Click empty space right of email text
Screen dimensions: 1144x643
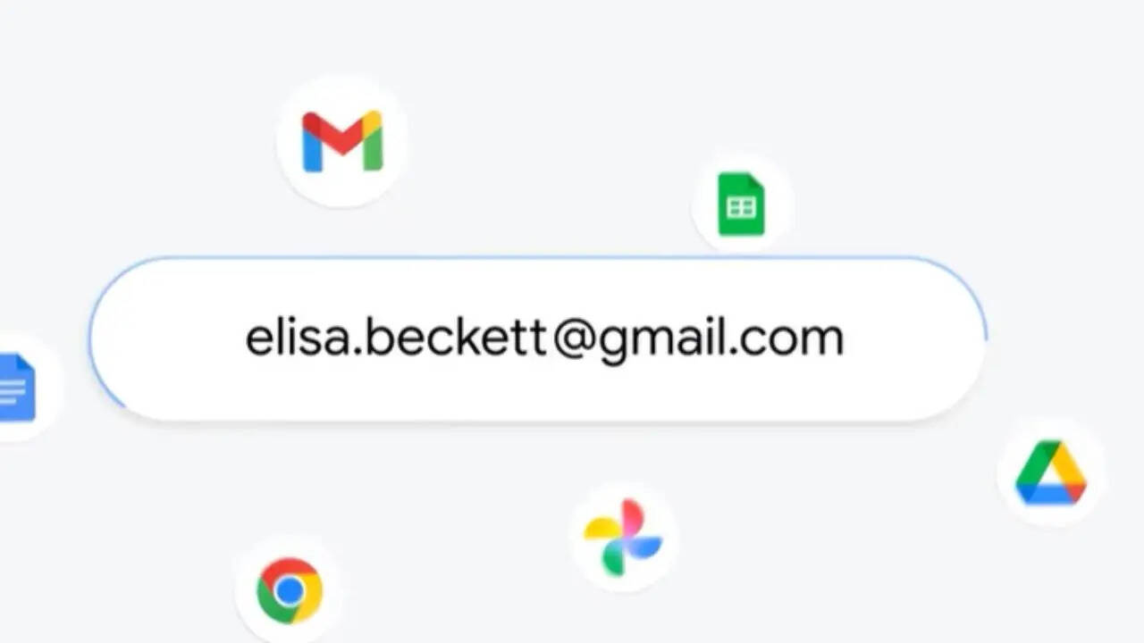coord(912,338)
